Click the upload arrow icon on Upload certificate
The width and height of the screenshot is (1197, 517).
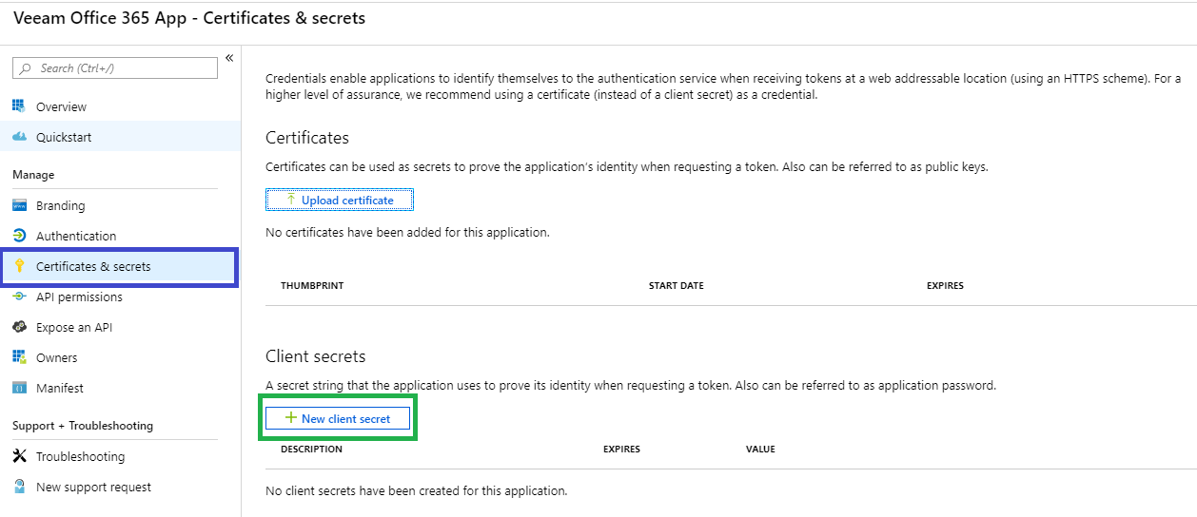pos(291,200)
